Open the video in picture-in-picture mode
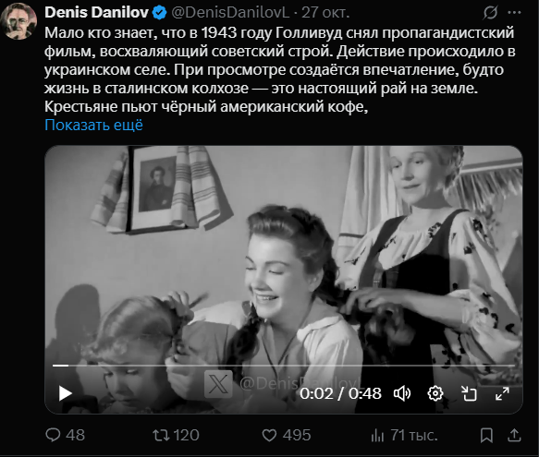The height and width of the screenshot is (457, 539). [469, 393]
